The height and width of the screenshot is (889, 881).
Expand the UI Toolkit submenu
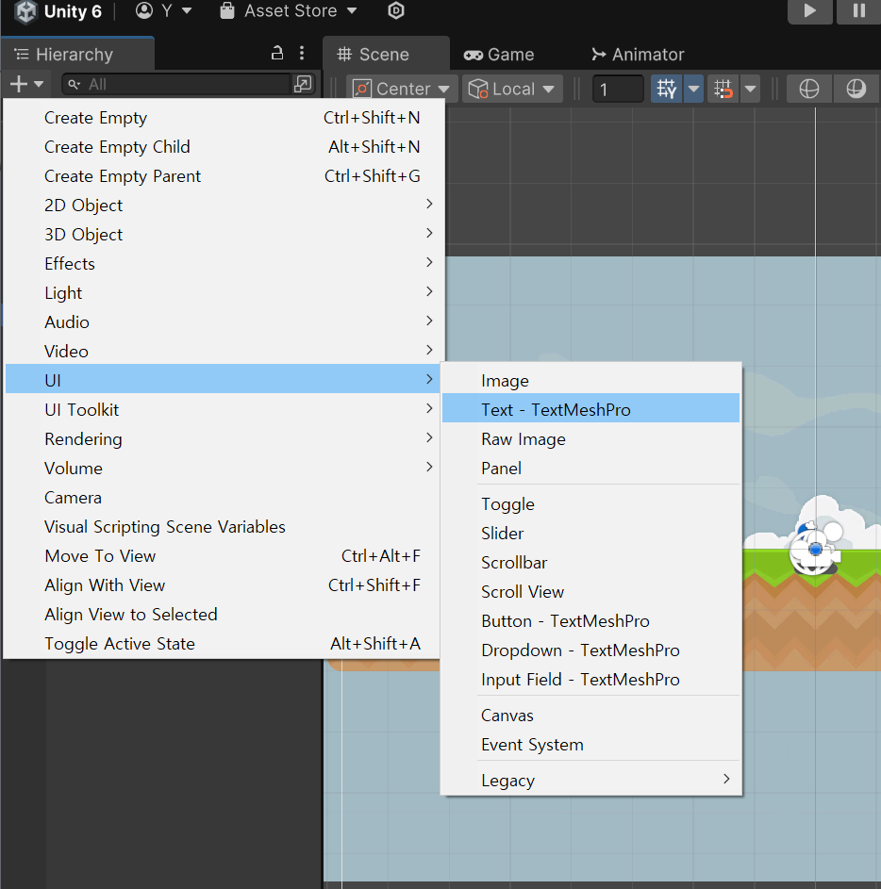223,410
